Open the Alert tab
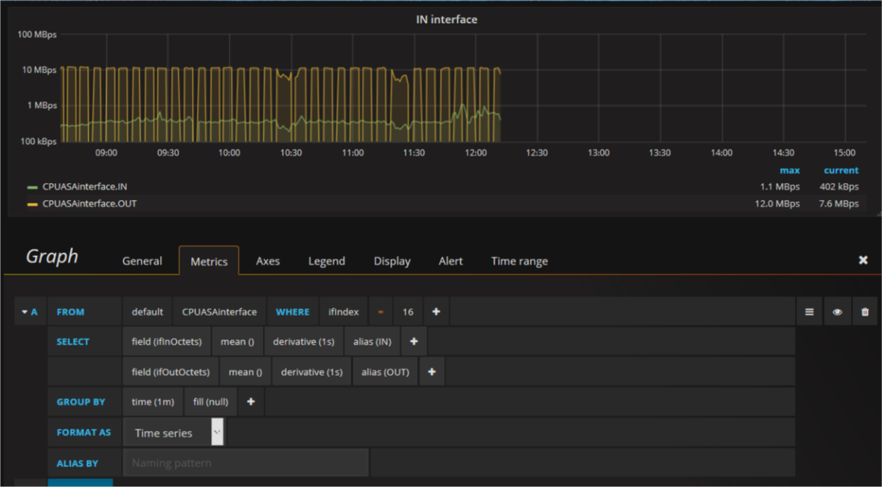 450,260
